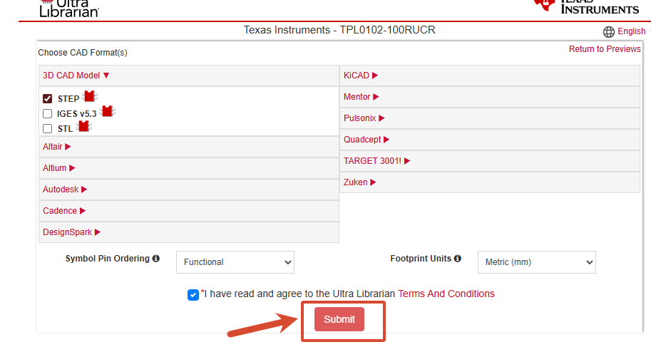Click the Texas Instruments logo
The height and width of the screenshot is (347, 651).
tap(586, 6)
